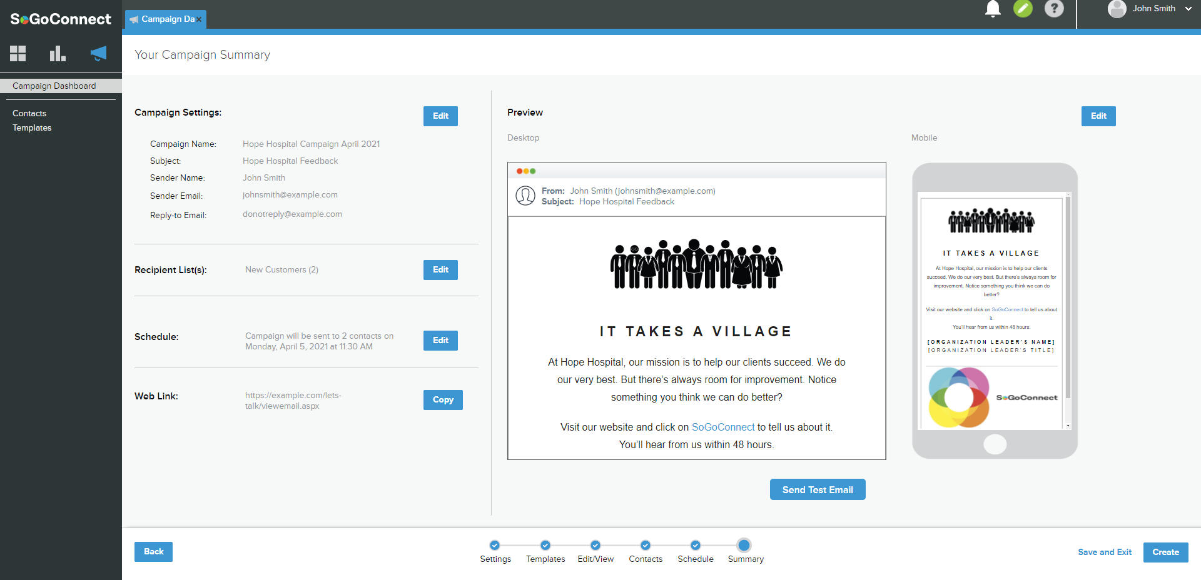Screen dimensions: 1201x580
Task: Click the Back button
Action: pos(153,552)
